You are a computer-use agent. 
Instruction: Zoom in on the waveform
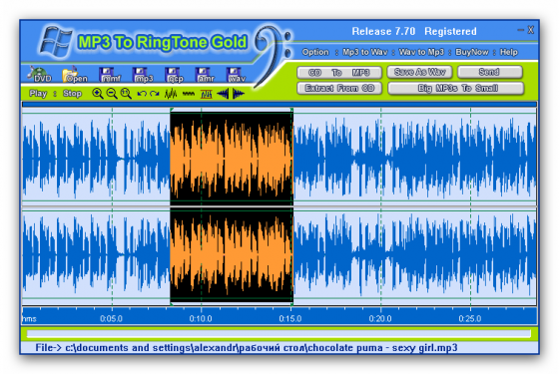point(98,94)
